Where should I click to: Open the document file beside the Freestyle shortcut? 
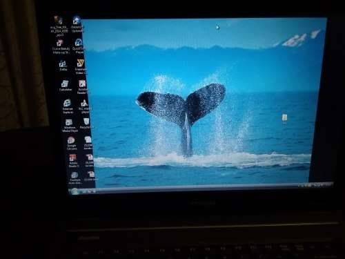pos(90,176)
